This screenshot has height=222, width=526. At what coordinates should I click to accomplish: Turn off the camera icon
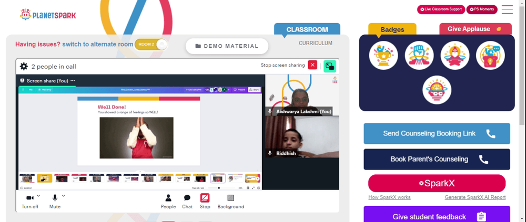30,198
